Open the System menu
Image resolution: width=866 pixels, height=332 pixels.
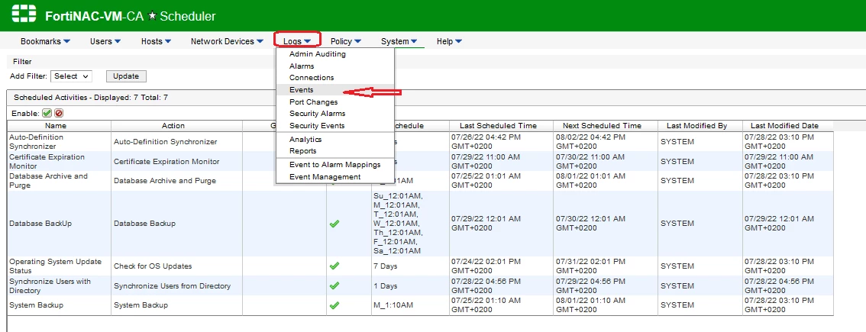click(399, 41)
